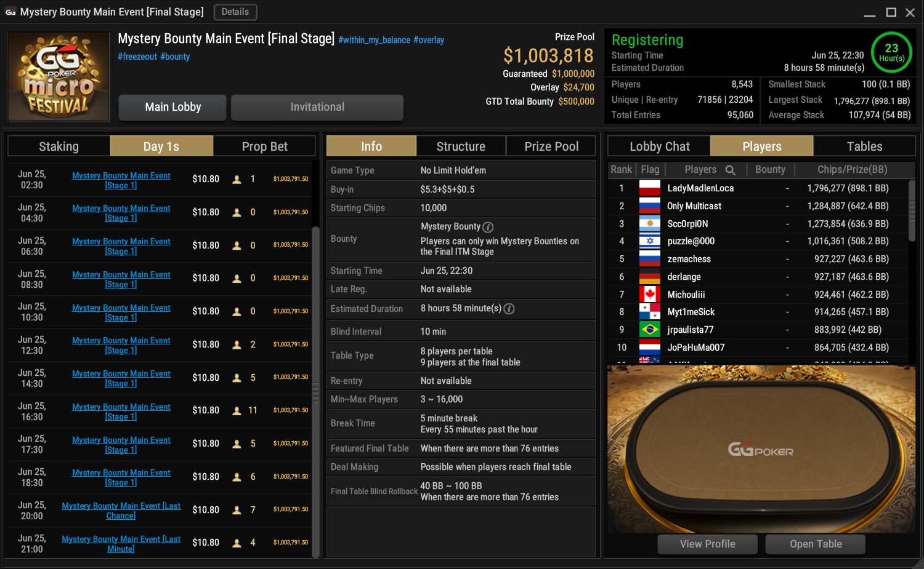The height and width of the screenshot is (569, 924).
Task: Switch to the Structure tab
Action: [461, 146]
